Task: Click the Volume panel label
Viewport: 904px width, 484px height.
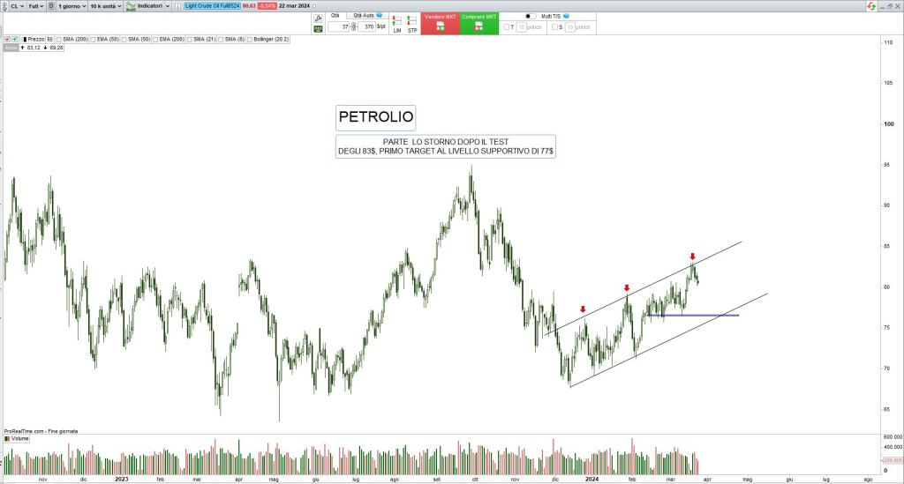Action: [19, 438]
